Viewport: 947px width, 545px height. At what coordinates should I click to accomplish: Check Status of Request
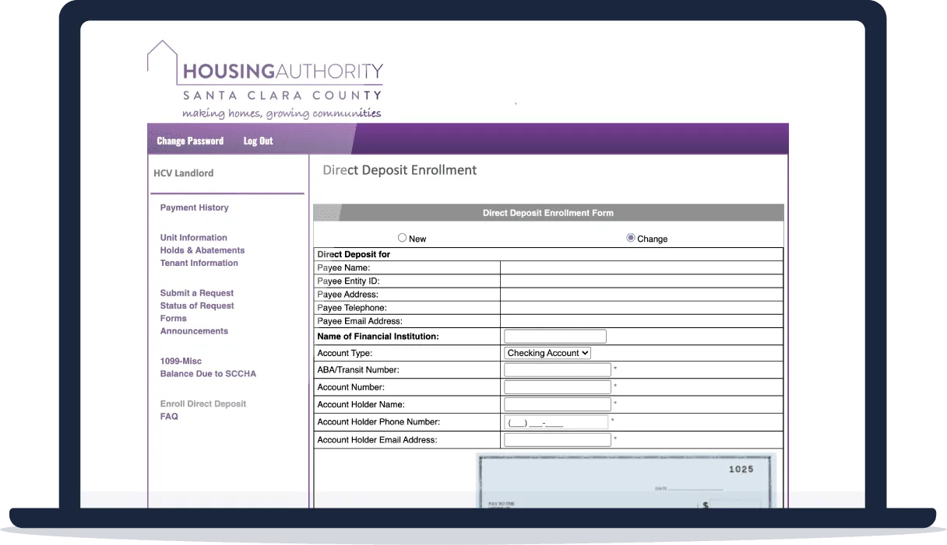(x=196, y=306)
